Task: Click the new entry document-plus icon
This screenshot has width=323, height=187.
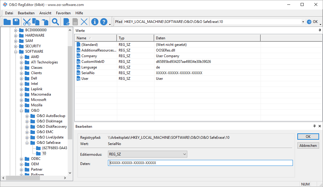Action: 67,22
